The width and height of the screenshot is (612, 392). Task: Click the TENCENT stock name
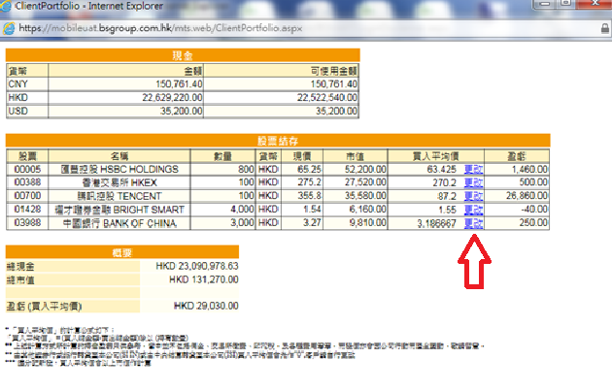(119, 196)
